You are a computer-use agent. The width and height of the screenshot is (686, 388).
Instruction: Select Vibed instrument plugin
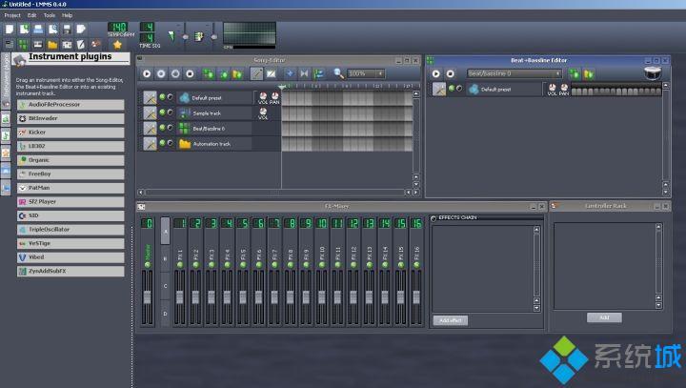point(71,257)
